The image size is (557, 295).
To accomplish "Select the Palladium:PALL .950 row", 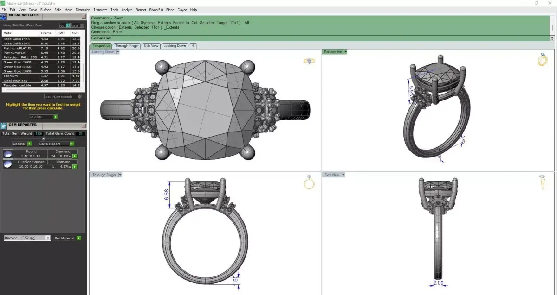I will pos(41,57).
